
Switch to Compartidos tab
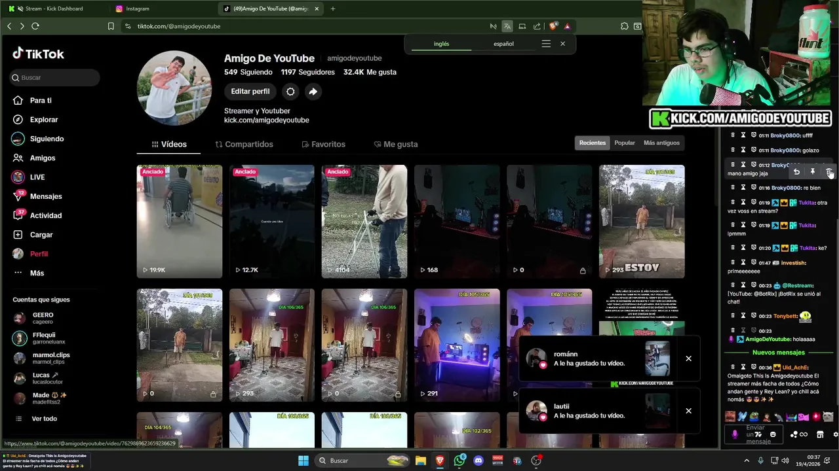point(244,144)
